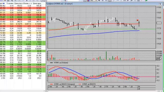Click the cell showing 0,8136
The image size is (164, 92).
coord(19,13)
